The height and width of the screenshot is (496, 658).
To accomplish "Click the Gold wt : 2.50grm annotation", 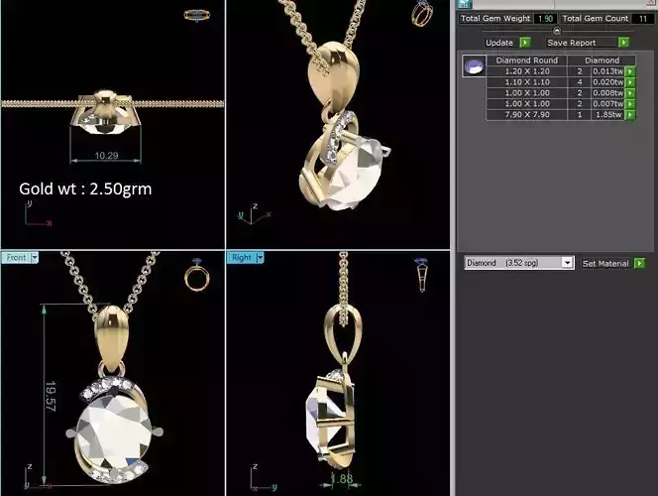I will [85, 189].
